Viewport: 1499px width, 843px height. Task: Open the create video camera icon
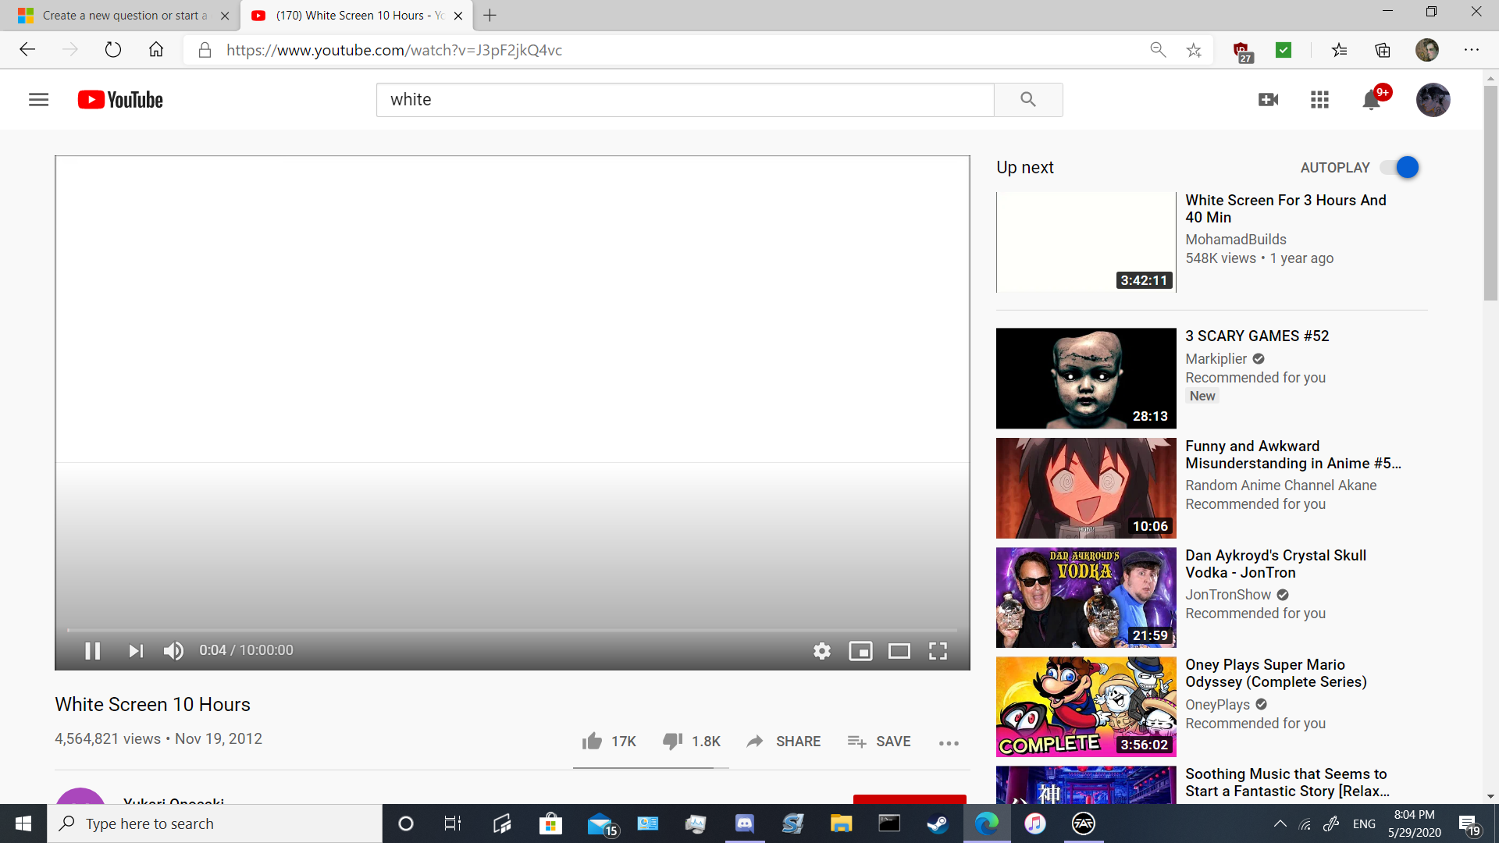click(1268, 100)
